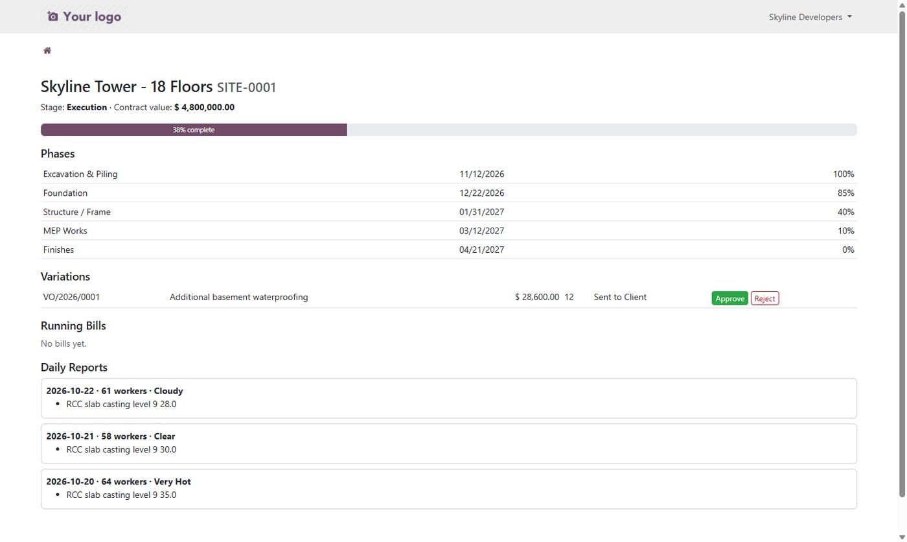Click the MEP Works phase
Screen dimensions: 907x542
65,231
